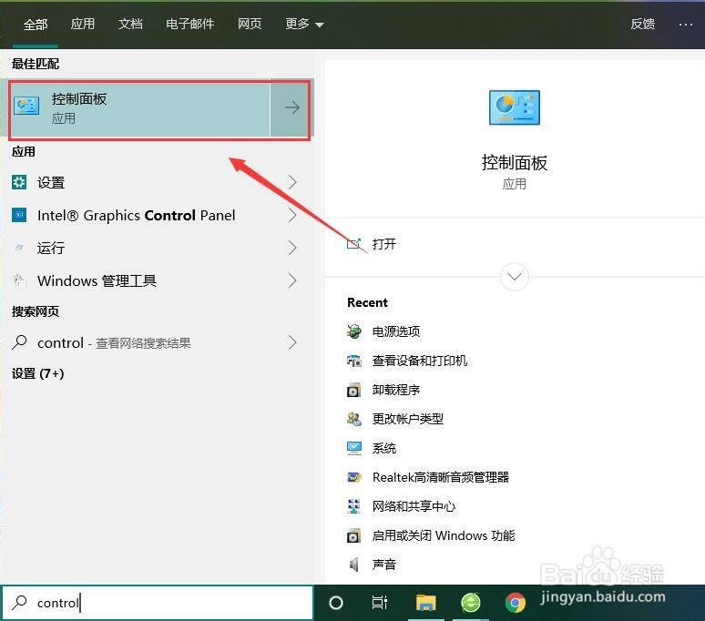Open recent item 更改帐户类型
Screen dimensions: 705x621
pos(408,419)
